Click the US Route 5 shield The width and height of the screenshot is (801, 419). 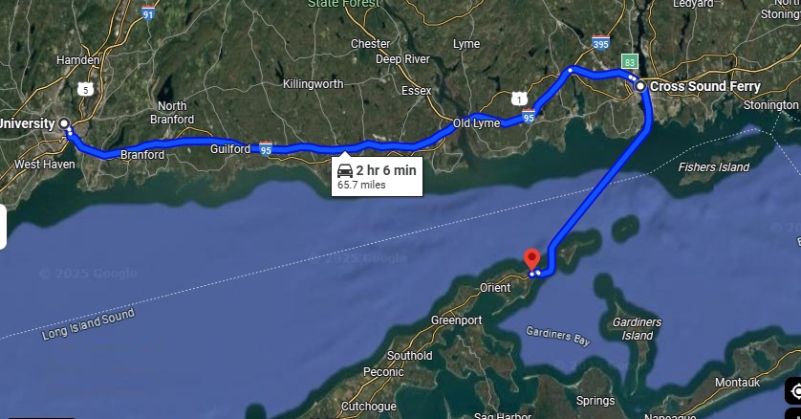tap(85, 90)
